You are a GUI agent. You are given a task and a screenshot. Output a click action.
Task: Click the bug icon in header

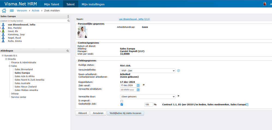click(265, 4)
